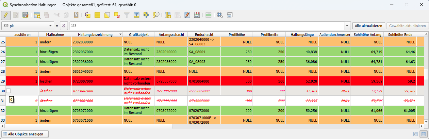This screenshot has height=139, width=429.
Task: Click in the update value input field
Action: (x=206, y=25)
